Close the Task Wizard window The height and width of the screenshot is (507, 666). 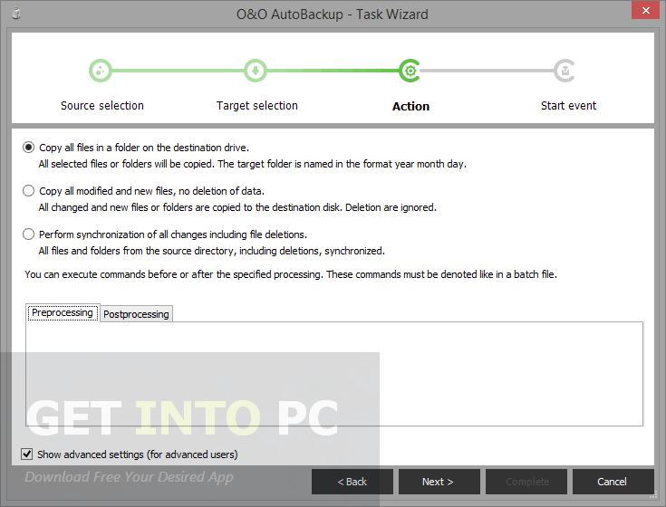click(645, 10)
